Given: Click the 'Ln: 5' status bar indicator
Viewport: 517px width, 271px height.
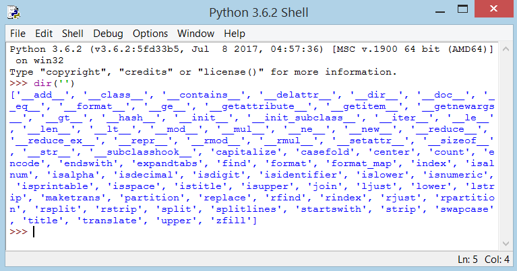Looking at the screenshot, I should [x=468, y=260].
